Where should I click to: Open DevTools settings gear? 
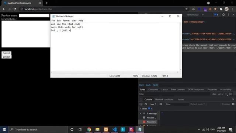click(223, 15)
